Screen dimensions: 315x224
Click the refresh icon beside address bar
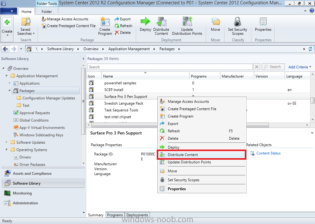310,49
